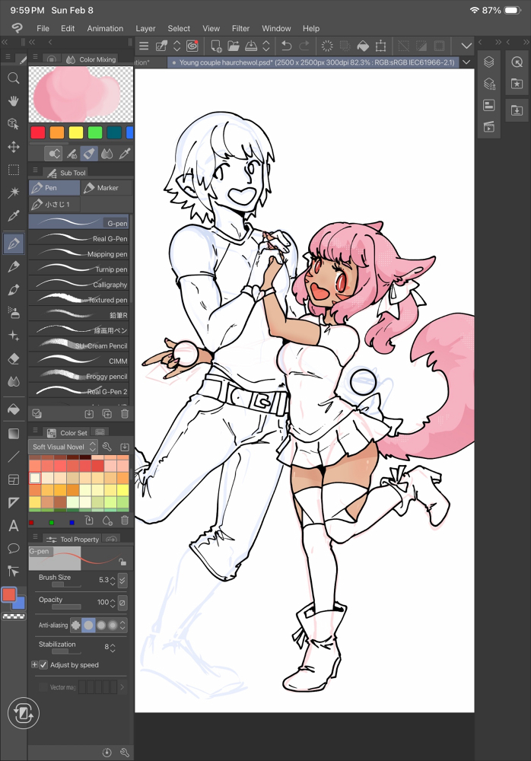Toggle the G-pen tool property lock
The height and width of the screenshot is (761, 531).
coord(122,562)
